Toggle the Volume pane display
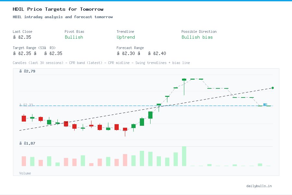 (x=25, y=173)
